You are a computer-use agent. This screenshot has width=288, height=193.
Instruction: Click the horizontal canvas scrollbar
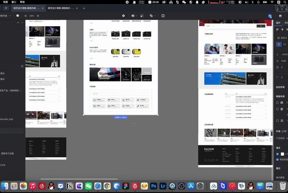click(x=79, y=179)
